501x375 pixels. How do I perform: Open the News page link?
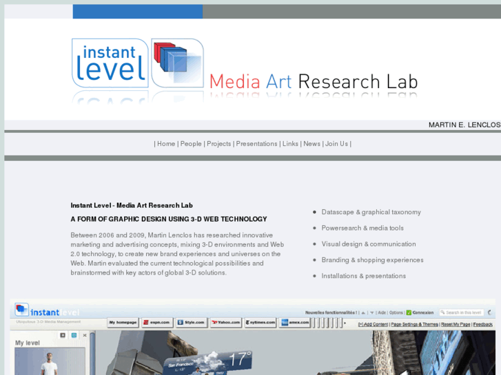(x=312, y=144)
